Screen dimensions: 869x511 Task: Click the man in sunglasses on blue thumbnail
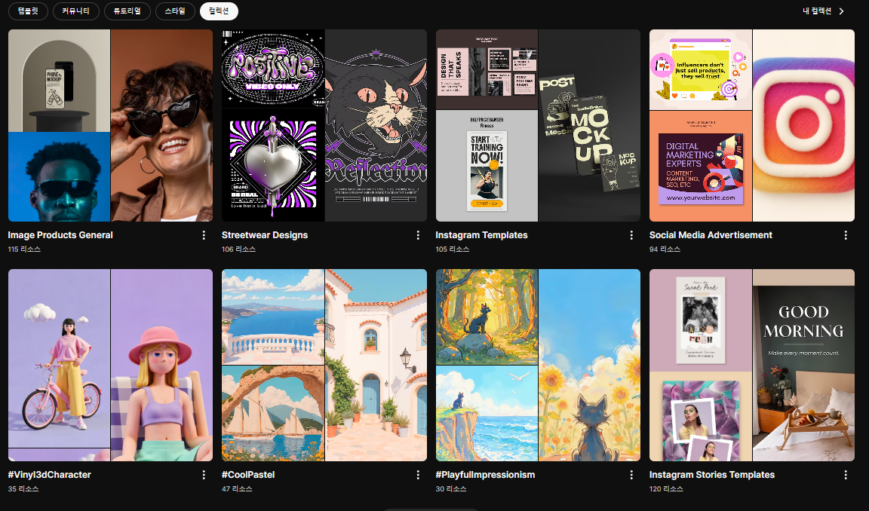pos(60,177)
